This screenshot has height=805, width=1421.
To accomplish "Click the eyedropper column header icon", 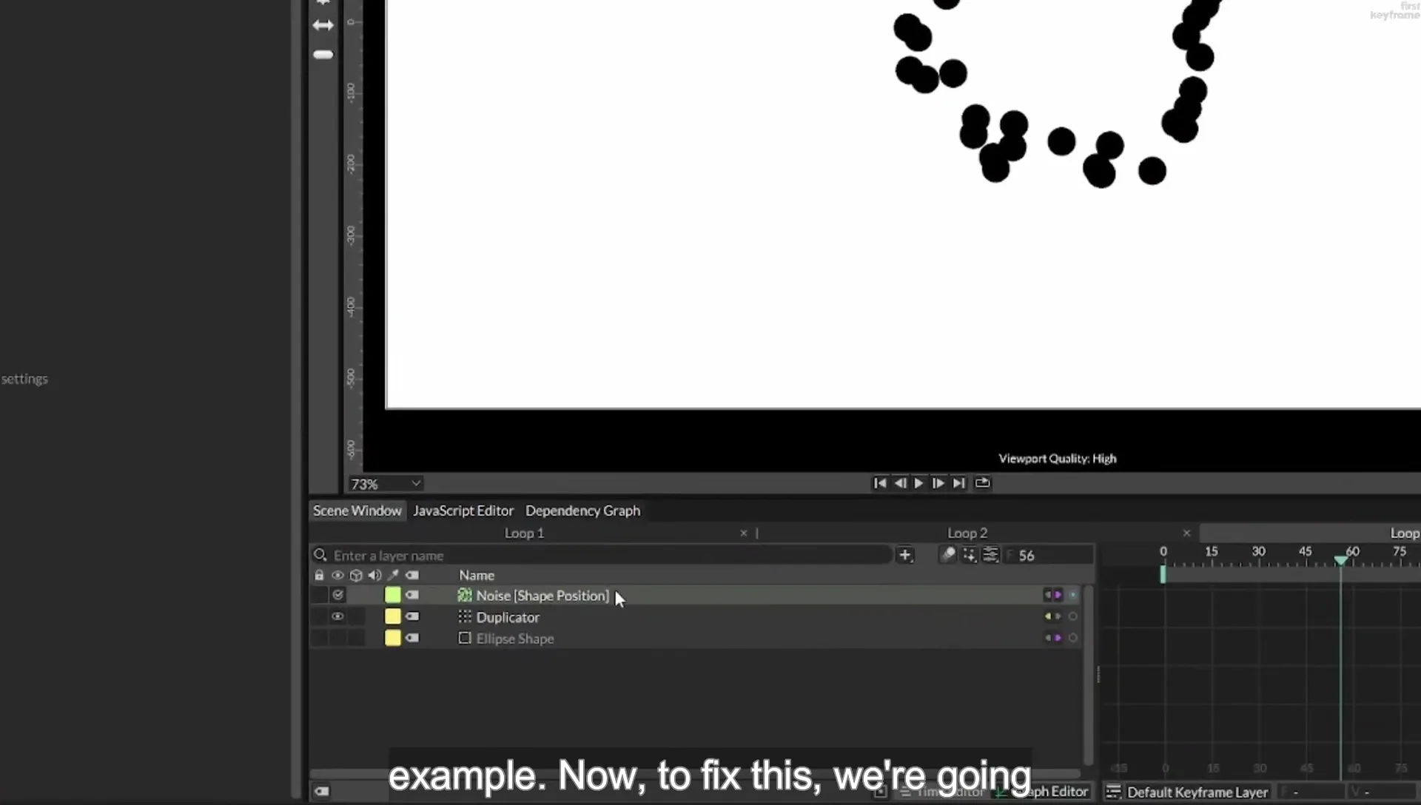I will (393, 575).
